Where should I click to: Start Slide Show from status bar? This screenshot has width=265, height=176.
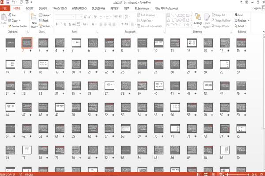coord(220,174)
